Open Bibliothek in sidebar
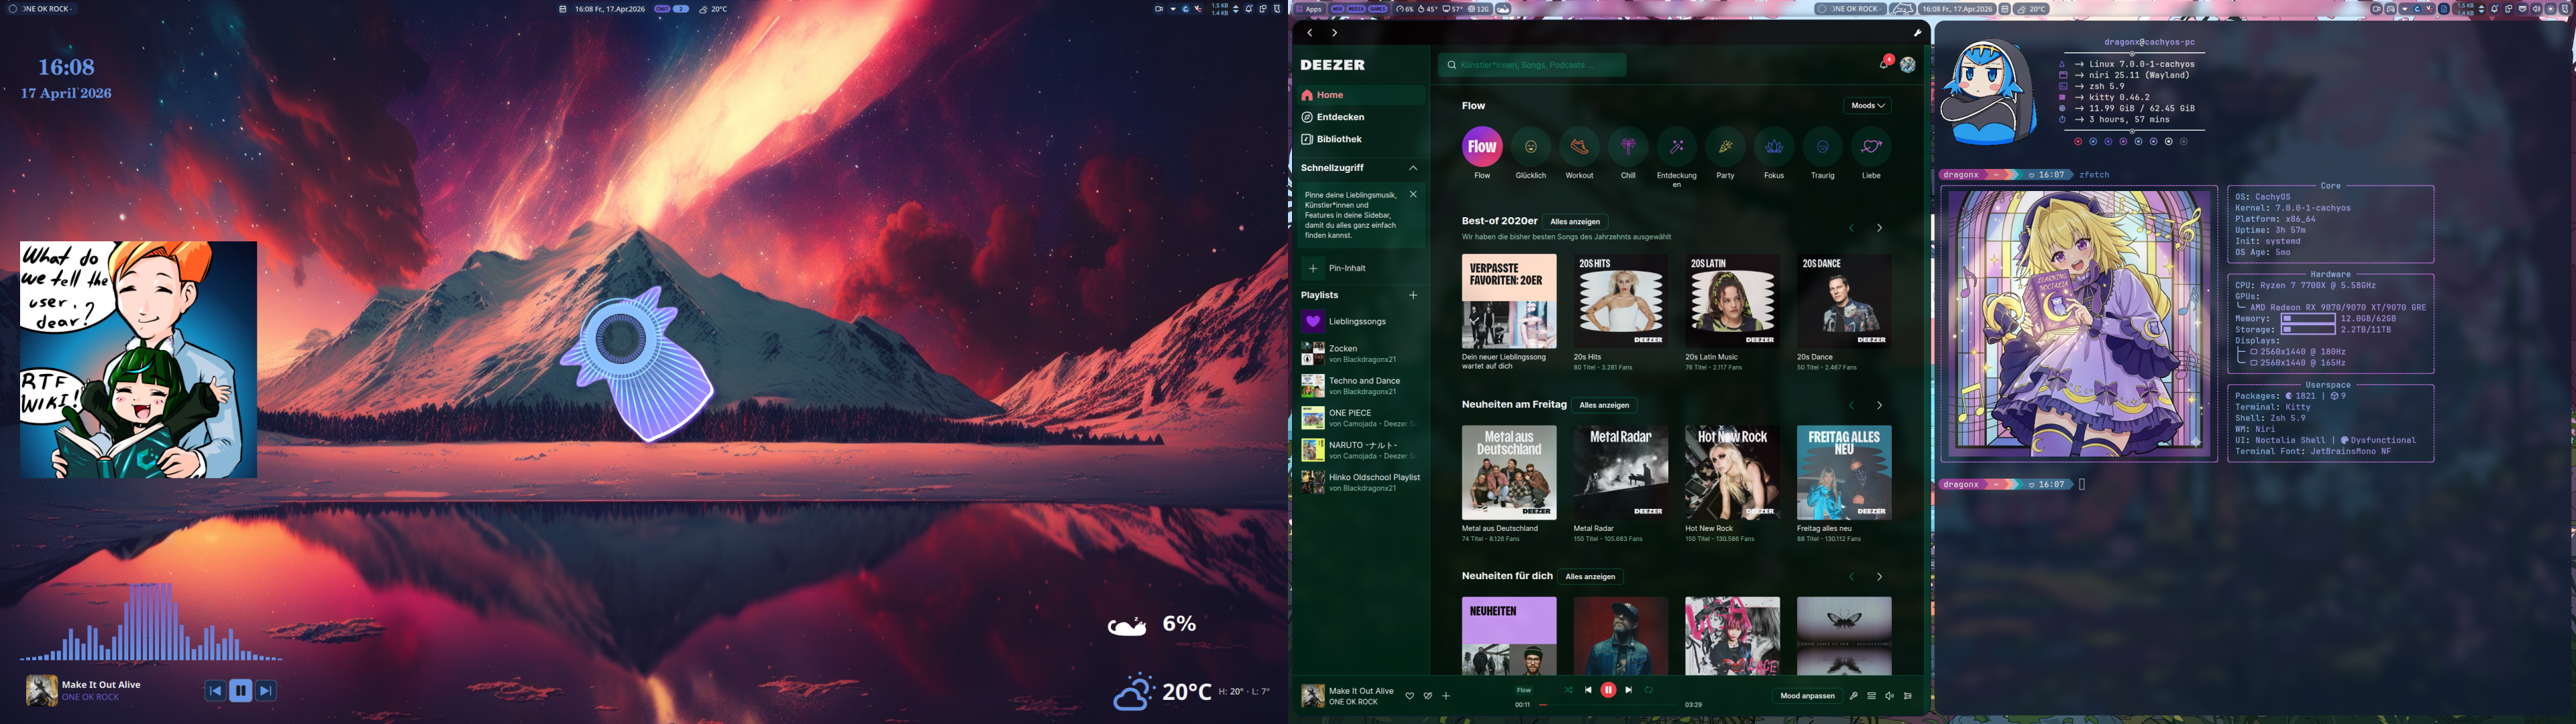This screenshot has width=2576, height=724. 1339,139
